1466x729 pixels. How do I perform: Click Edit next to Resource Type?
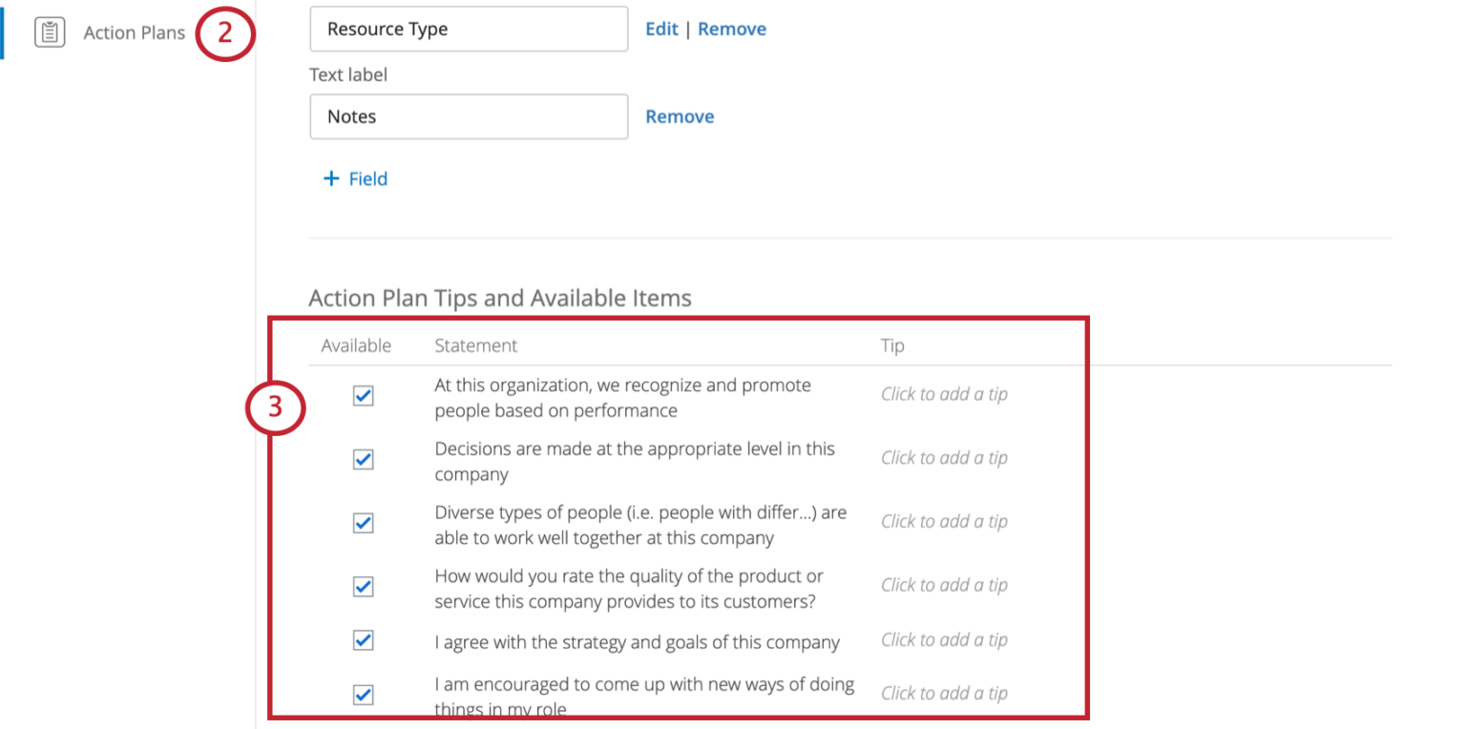pos(661,29)
